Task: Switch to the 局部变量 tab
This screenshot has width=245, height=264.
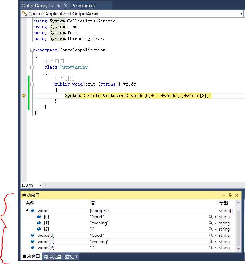Action: [x=53, y=257]
